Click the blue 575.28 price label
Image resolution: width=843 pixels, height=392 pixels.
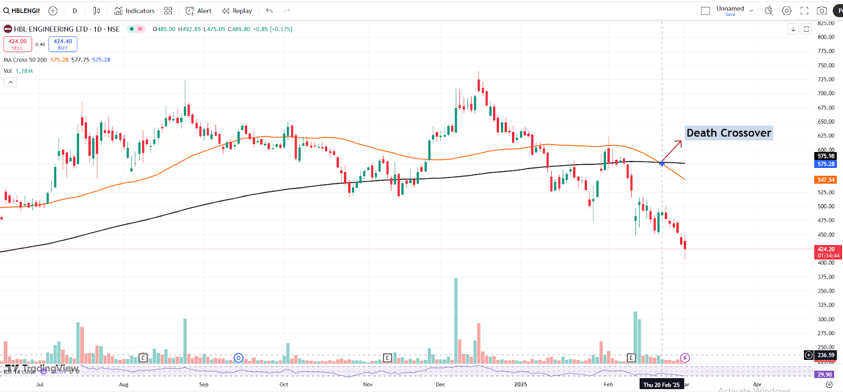[826, 164]
